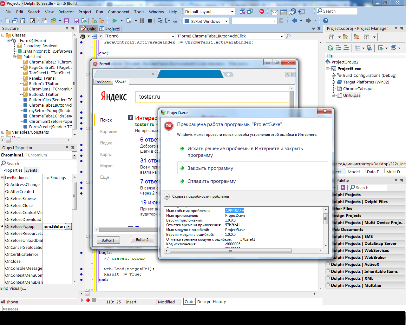Click the Trace Into debug icon
The image size is (406, 325).
[x=160, y=21]
